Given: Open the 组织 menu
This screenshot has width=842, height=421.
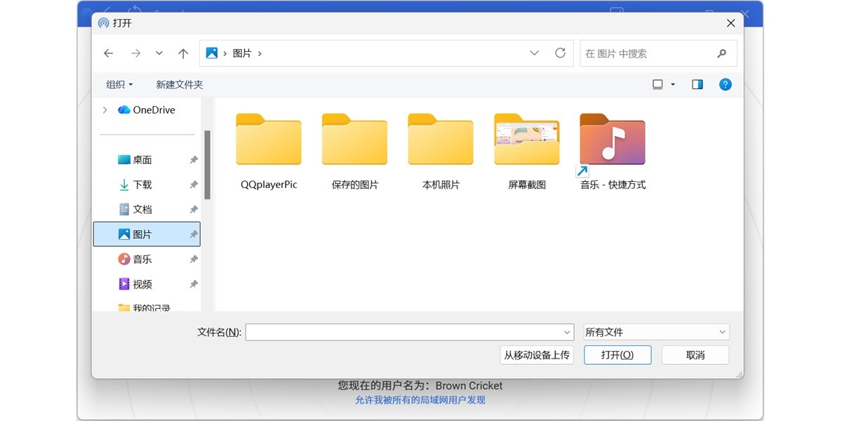Looking at the screenshot, I should 118,83.
